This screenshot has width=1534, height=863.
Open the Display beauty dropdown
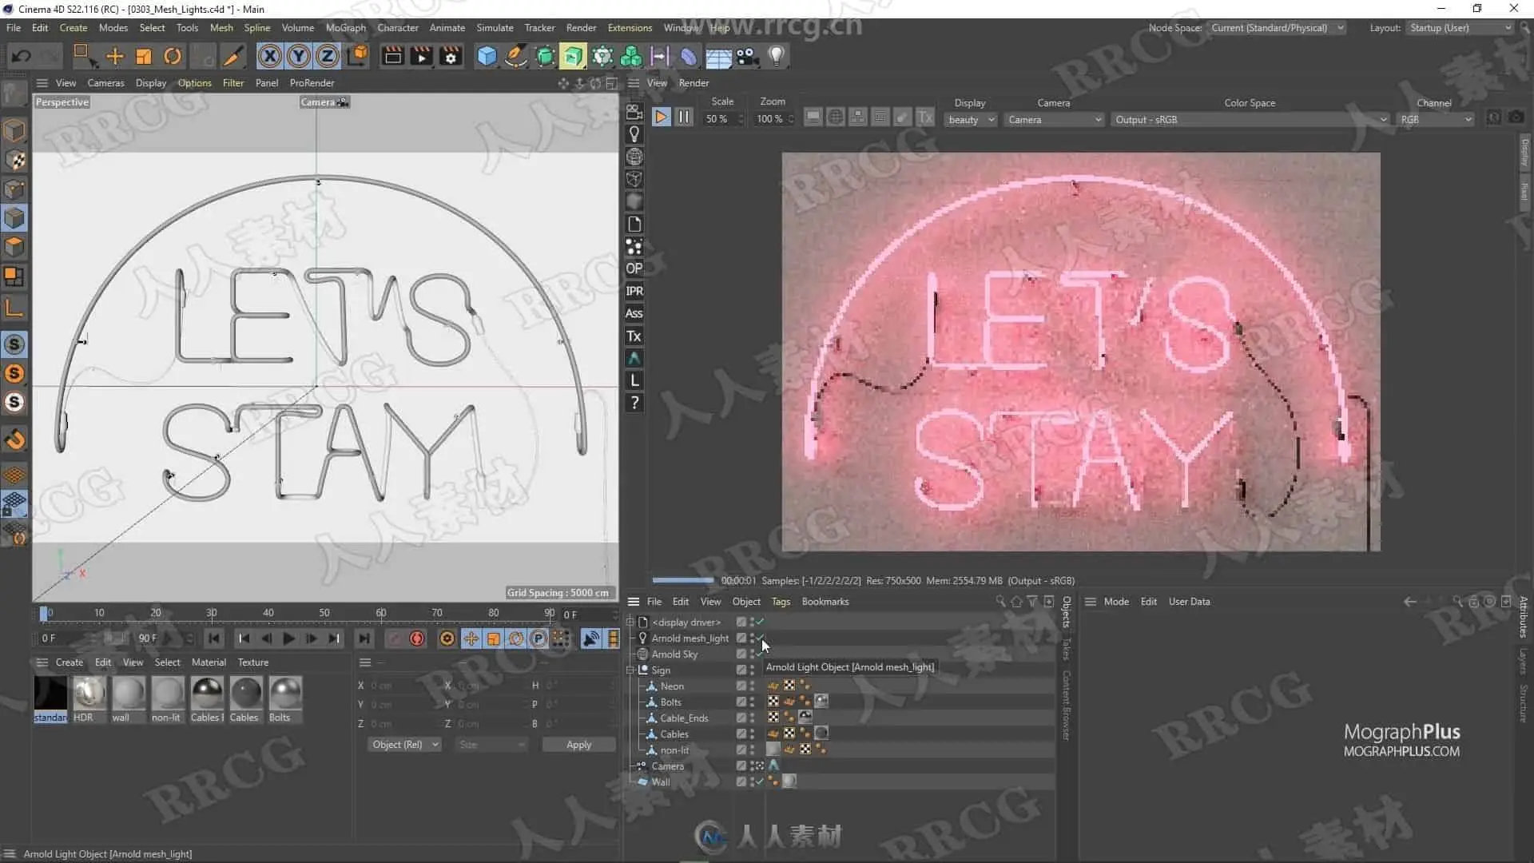click(x=971, y=120)
